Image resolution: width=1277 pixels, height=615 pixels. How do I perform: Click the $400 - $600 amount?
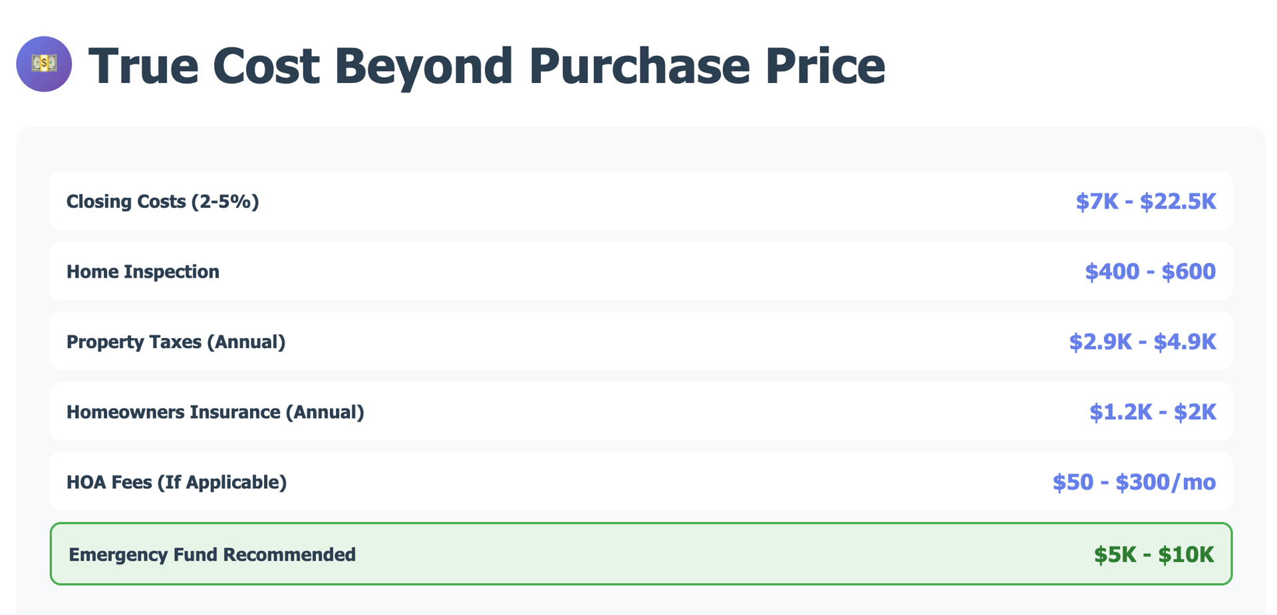(1150, 272)
